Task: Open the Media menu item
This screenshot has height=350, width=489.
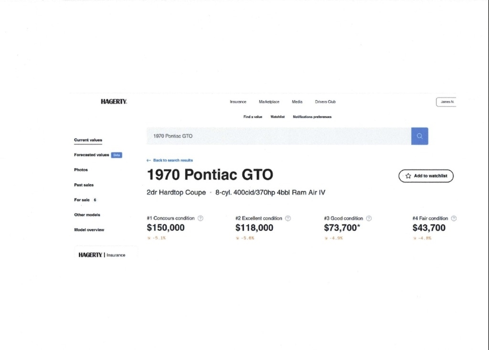Action: 297,102
